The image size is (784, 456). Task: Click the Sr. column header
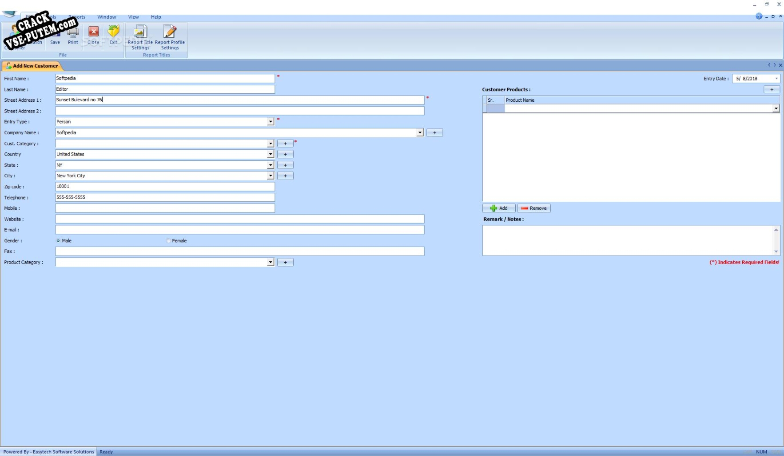tap(495, 100)
